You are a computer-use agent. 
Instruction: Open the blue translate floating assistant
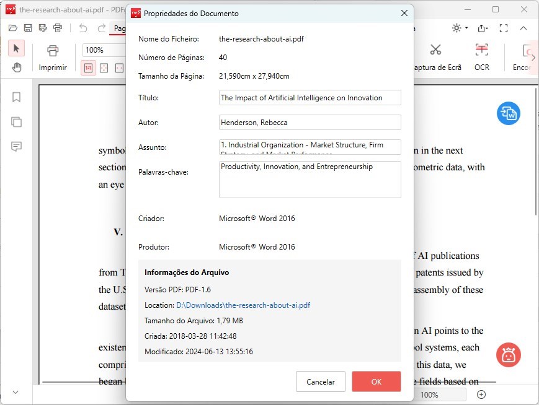(509, 113)
